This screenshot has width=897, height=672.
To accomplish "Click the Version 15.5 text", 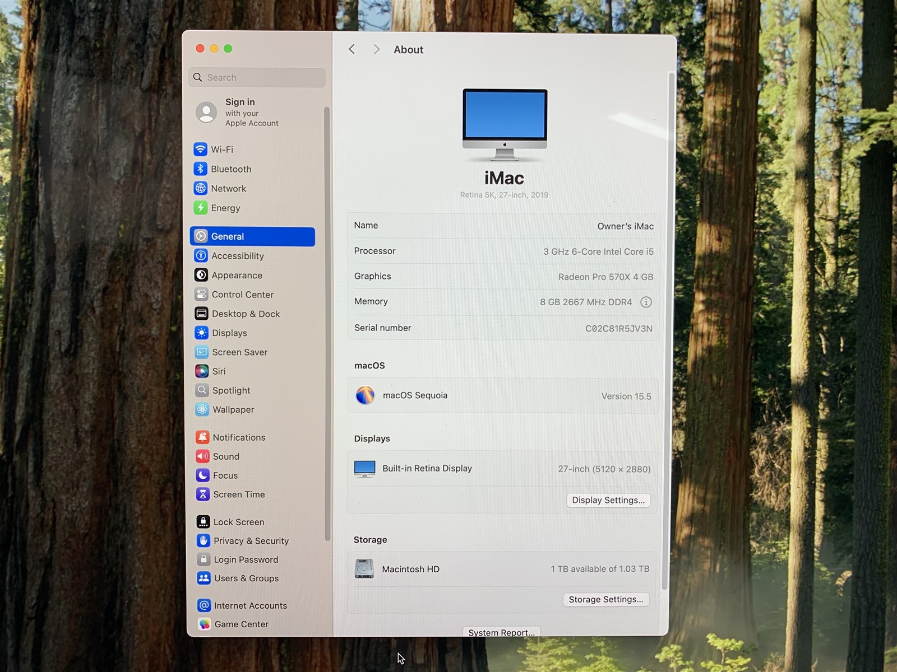I will (x=626, y=396).
